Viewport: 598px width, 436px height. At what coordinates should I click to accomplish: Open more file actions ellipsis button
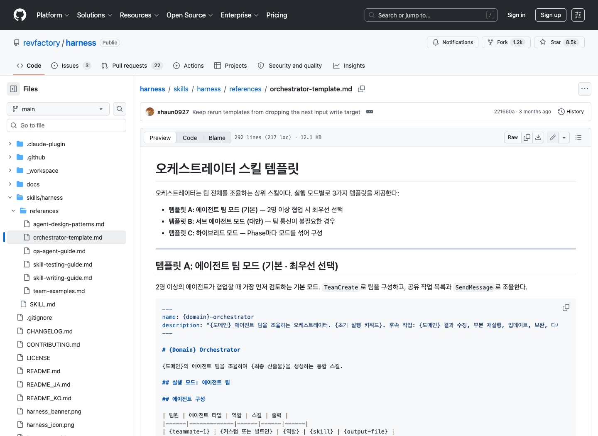585,89
